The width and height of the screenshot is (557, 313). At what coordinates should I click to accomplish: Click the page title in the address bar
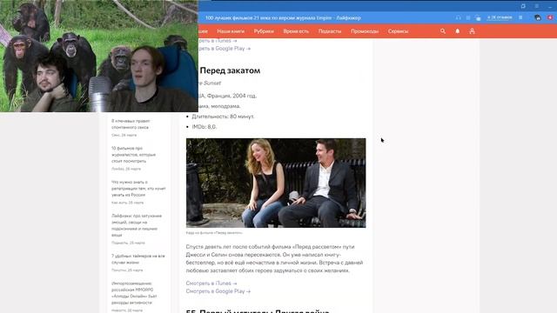click(283, 17)
